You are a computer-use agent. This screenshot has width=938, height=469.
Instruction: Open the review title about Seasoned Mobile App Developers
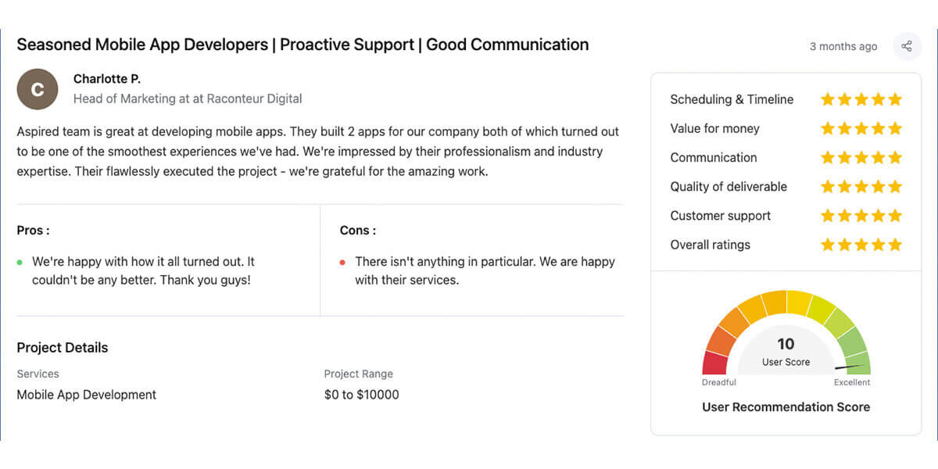(x=303, y=45)
